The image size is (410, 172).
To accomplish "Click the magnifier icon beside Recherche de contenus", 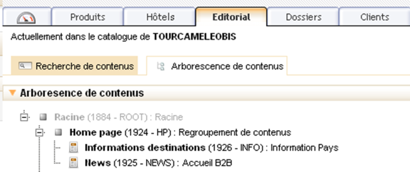I will 25,66.
